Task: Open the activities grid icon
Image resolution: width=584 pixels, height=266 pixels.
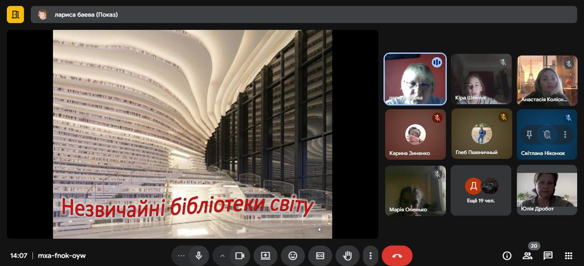Action: point(568,256)
